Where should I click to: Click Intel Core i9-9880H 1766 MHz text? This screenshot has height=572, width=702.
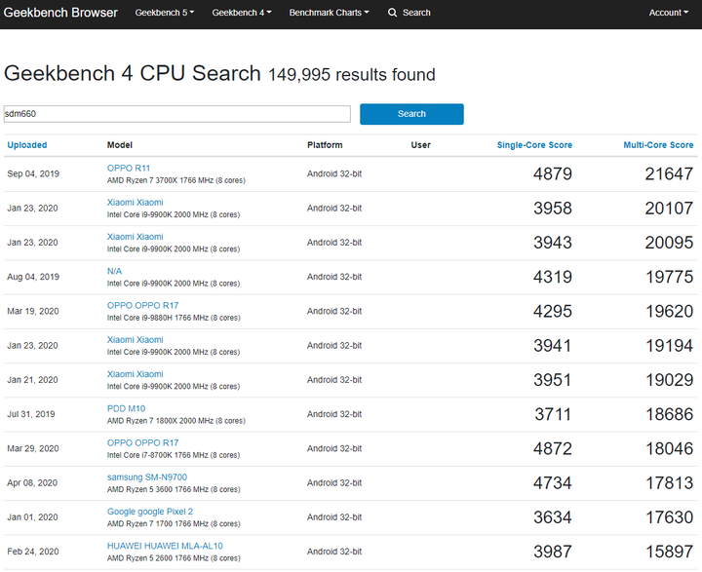174,318
